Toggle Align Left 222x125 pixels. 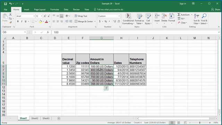point(54,22)
